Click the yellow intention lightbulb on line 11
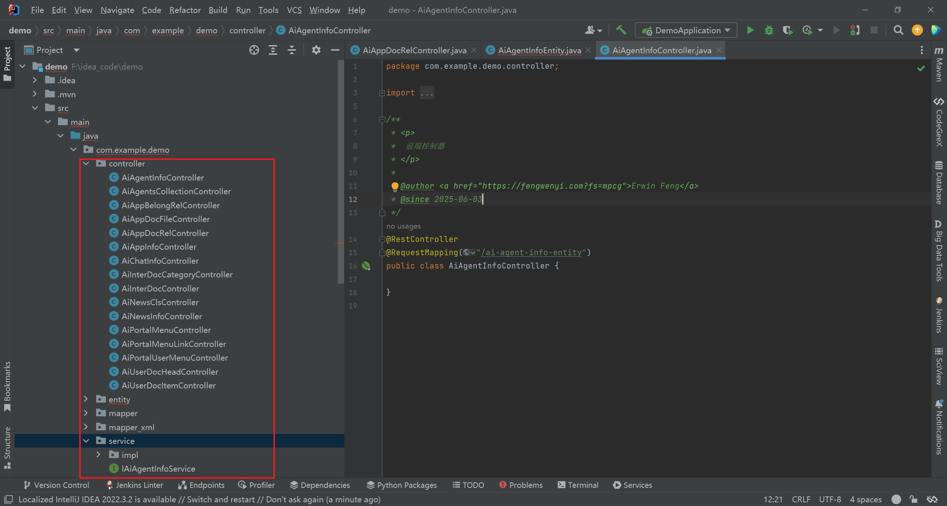The height and width of the screenshot is (506, 947). point(395,186)
